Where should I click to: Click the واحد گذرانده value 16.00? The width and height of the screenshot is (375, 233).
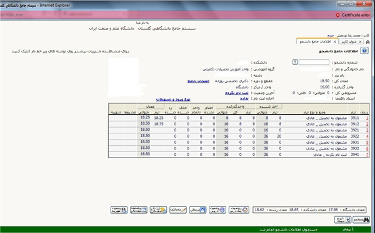325,87
